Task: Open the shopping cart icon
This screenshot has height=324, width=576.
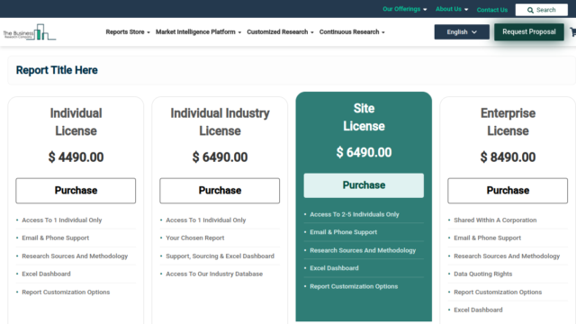Action: pyautogui.click(x=573, y=32)
